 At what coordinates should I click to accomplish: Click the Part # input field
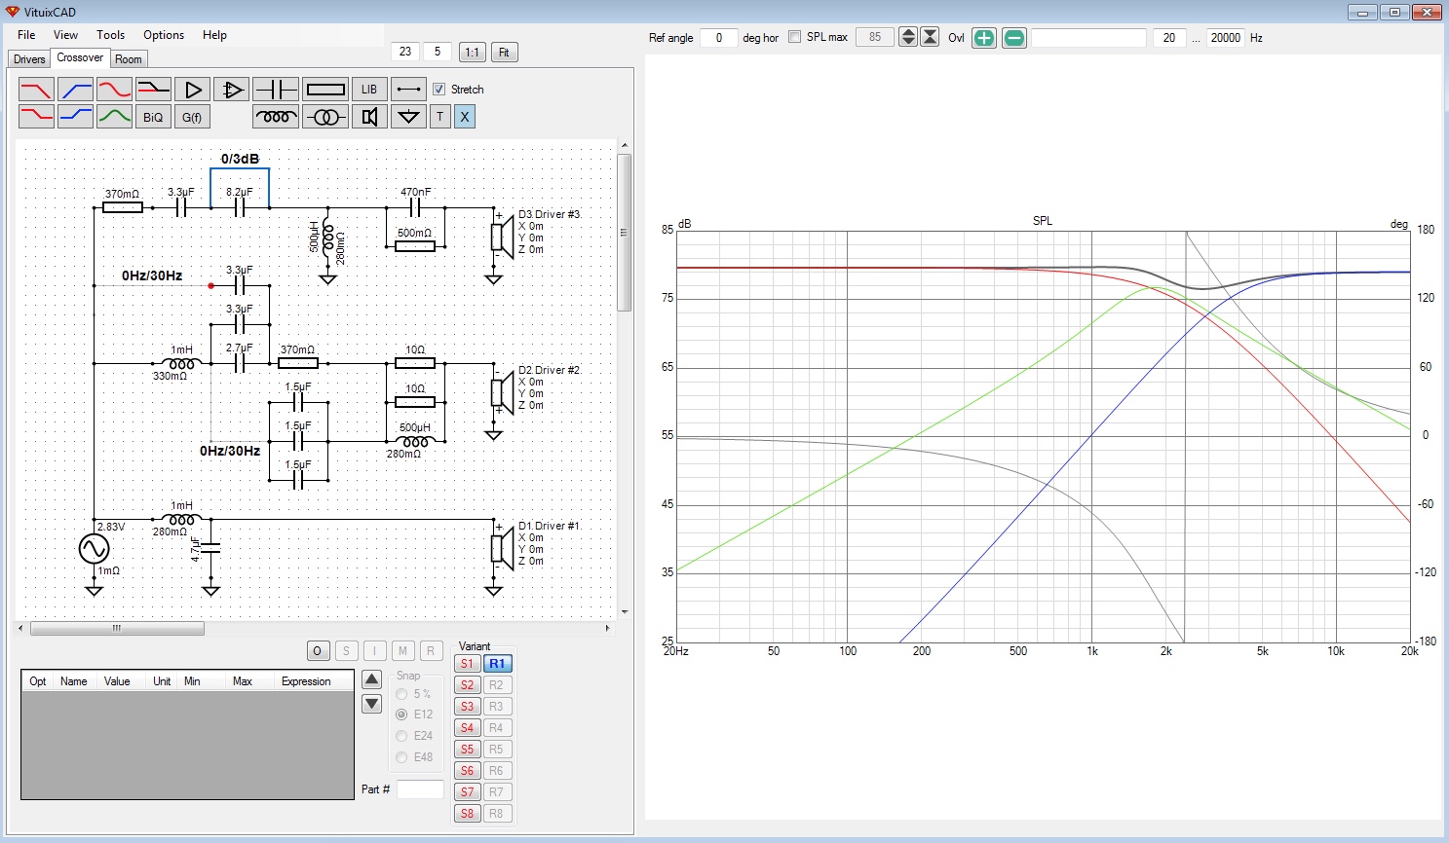point(420,789)
